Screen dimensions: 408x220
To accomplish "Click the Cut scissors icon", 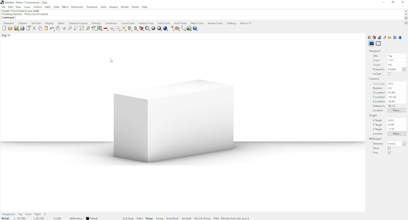I will tap(34, 28).
